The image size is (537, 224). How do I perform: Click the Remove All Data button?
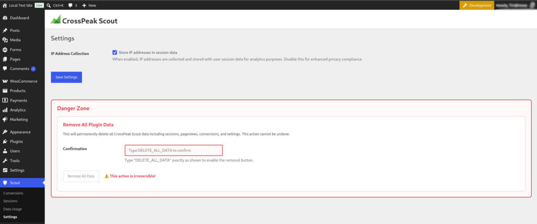[x=81, y=176]
